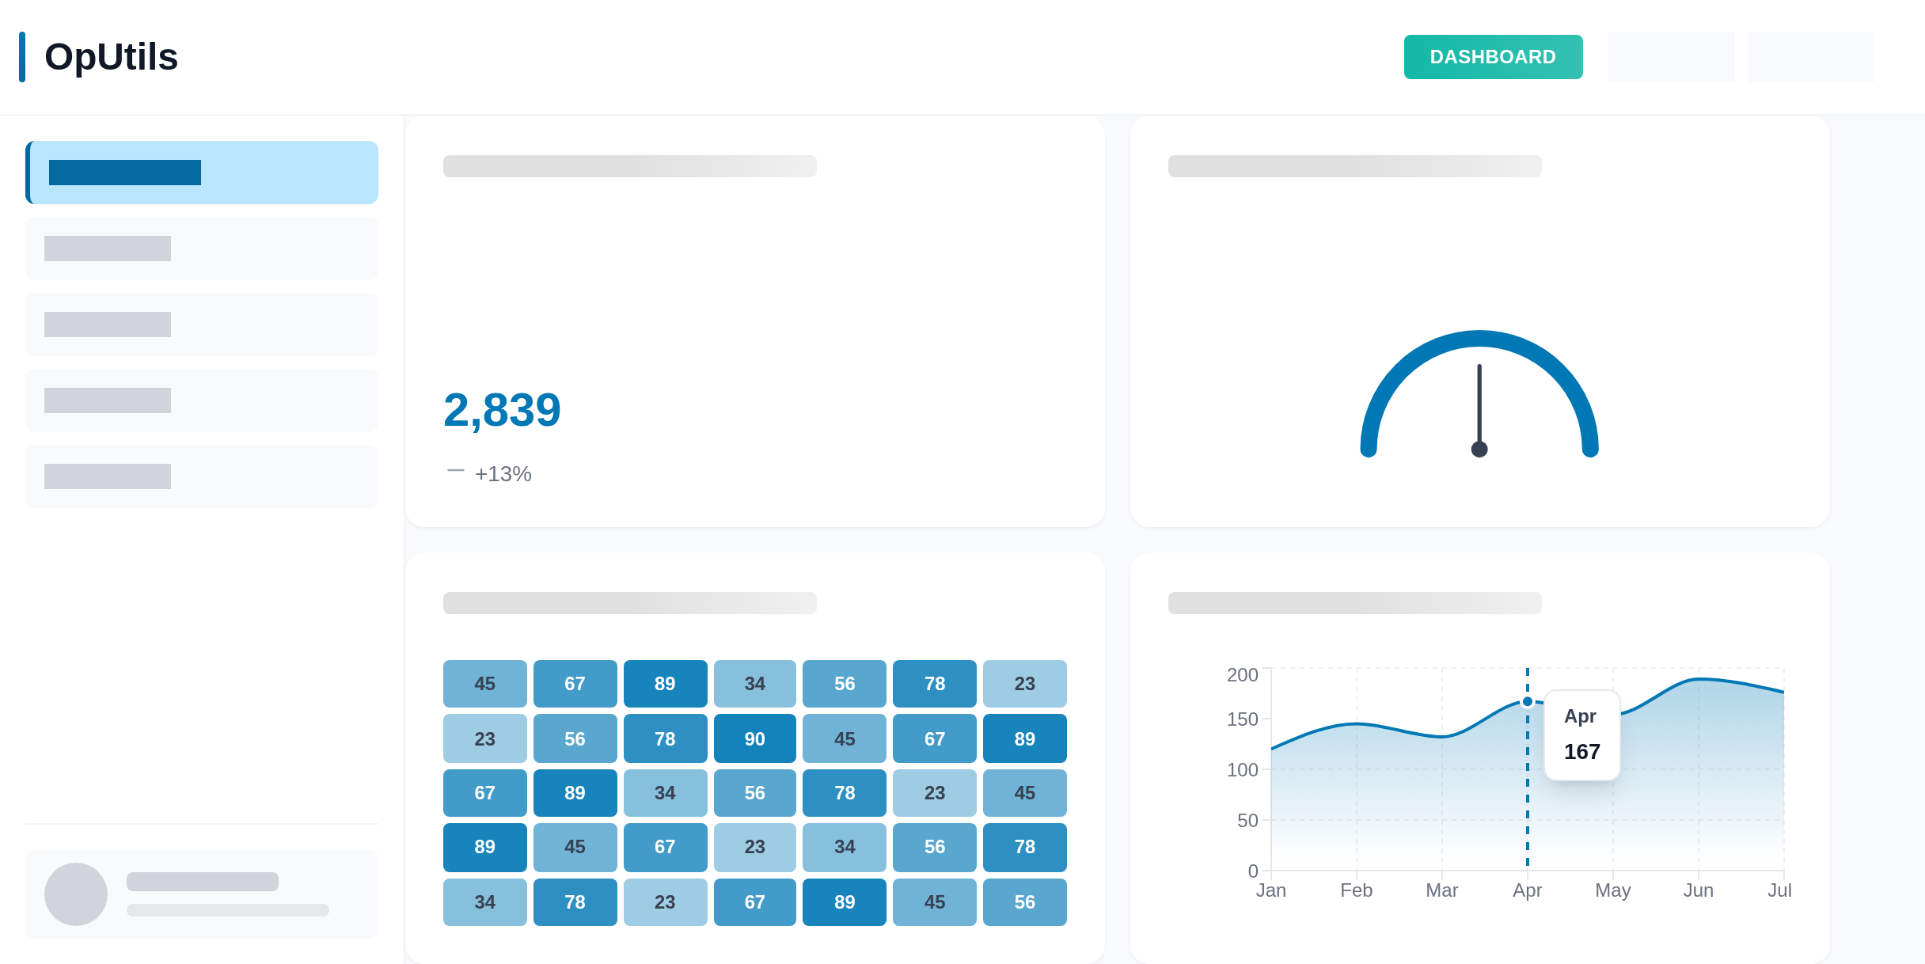Select the highlighted active sidebar item
The height and width of the screenshot is (964, 1925).
(202, 173)
